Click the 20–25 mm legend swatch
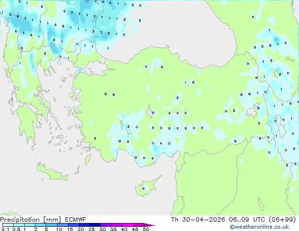The width and height of the screenshot is (299, 231). click(84, 225)
